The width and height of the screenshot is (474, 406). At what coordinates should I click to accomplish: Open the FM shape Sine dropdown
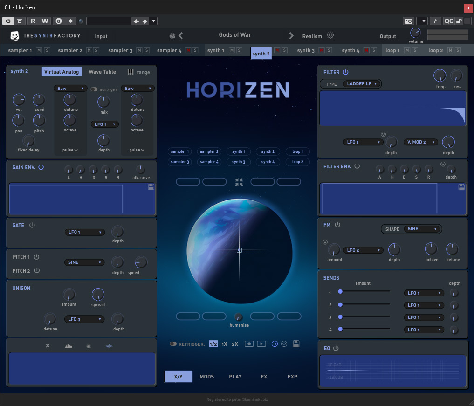tap(422, 229)
